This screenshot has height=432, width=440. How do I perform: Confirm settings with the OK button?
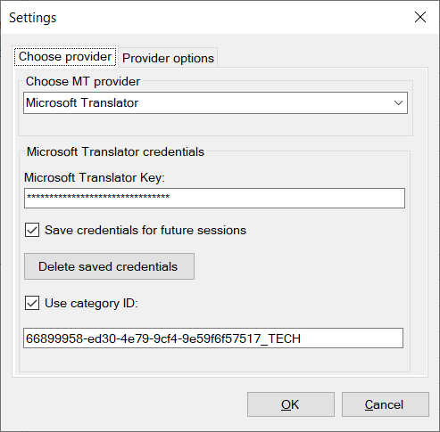coord(291,404)
